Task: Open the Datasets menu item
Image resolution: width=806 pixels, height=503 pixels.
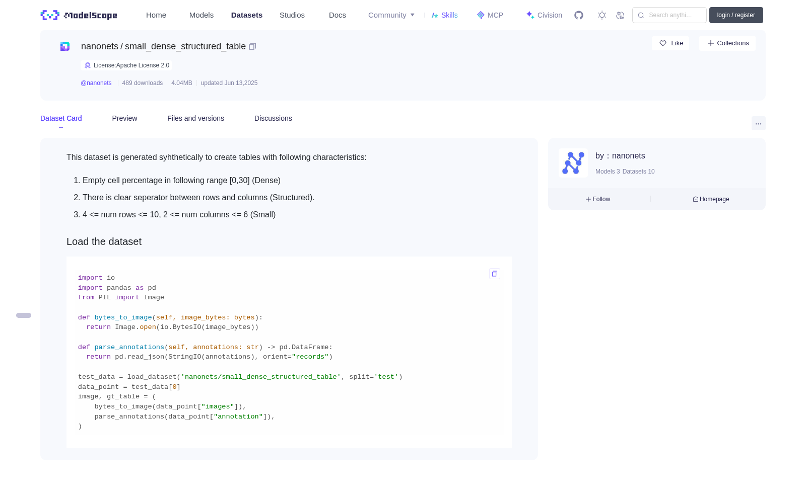Action: (247, 15)
